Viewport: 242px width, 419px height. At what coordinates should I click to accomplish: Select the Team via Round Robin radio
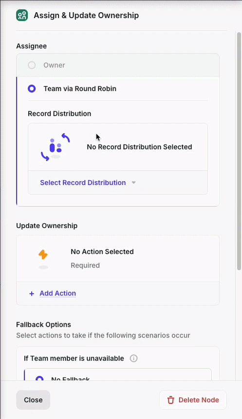[32, 89]
